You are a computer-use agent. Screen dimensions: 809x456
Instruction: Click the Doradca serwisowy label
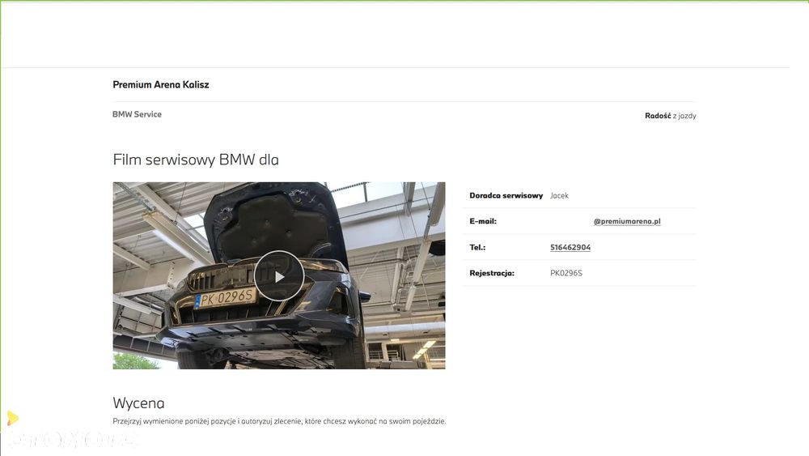pyautogui.click(x=506, y=196)
